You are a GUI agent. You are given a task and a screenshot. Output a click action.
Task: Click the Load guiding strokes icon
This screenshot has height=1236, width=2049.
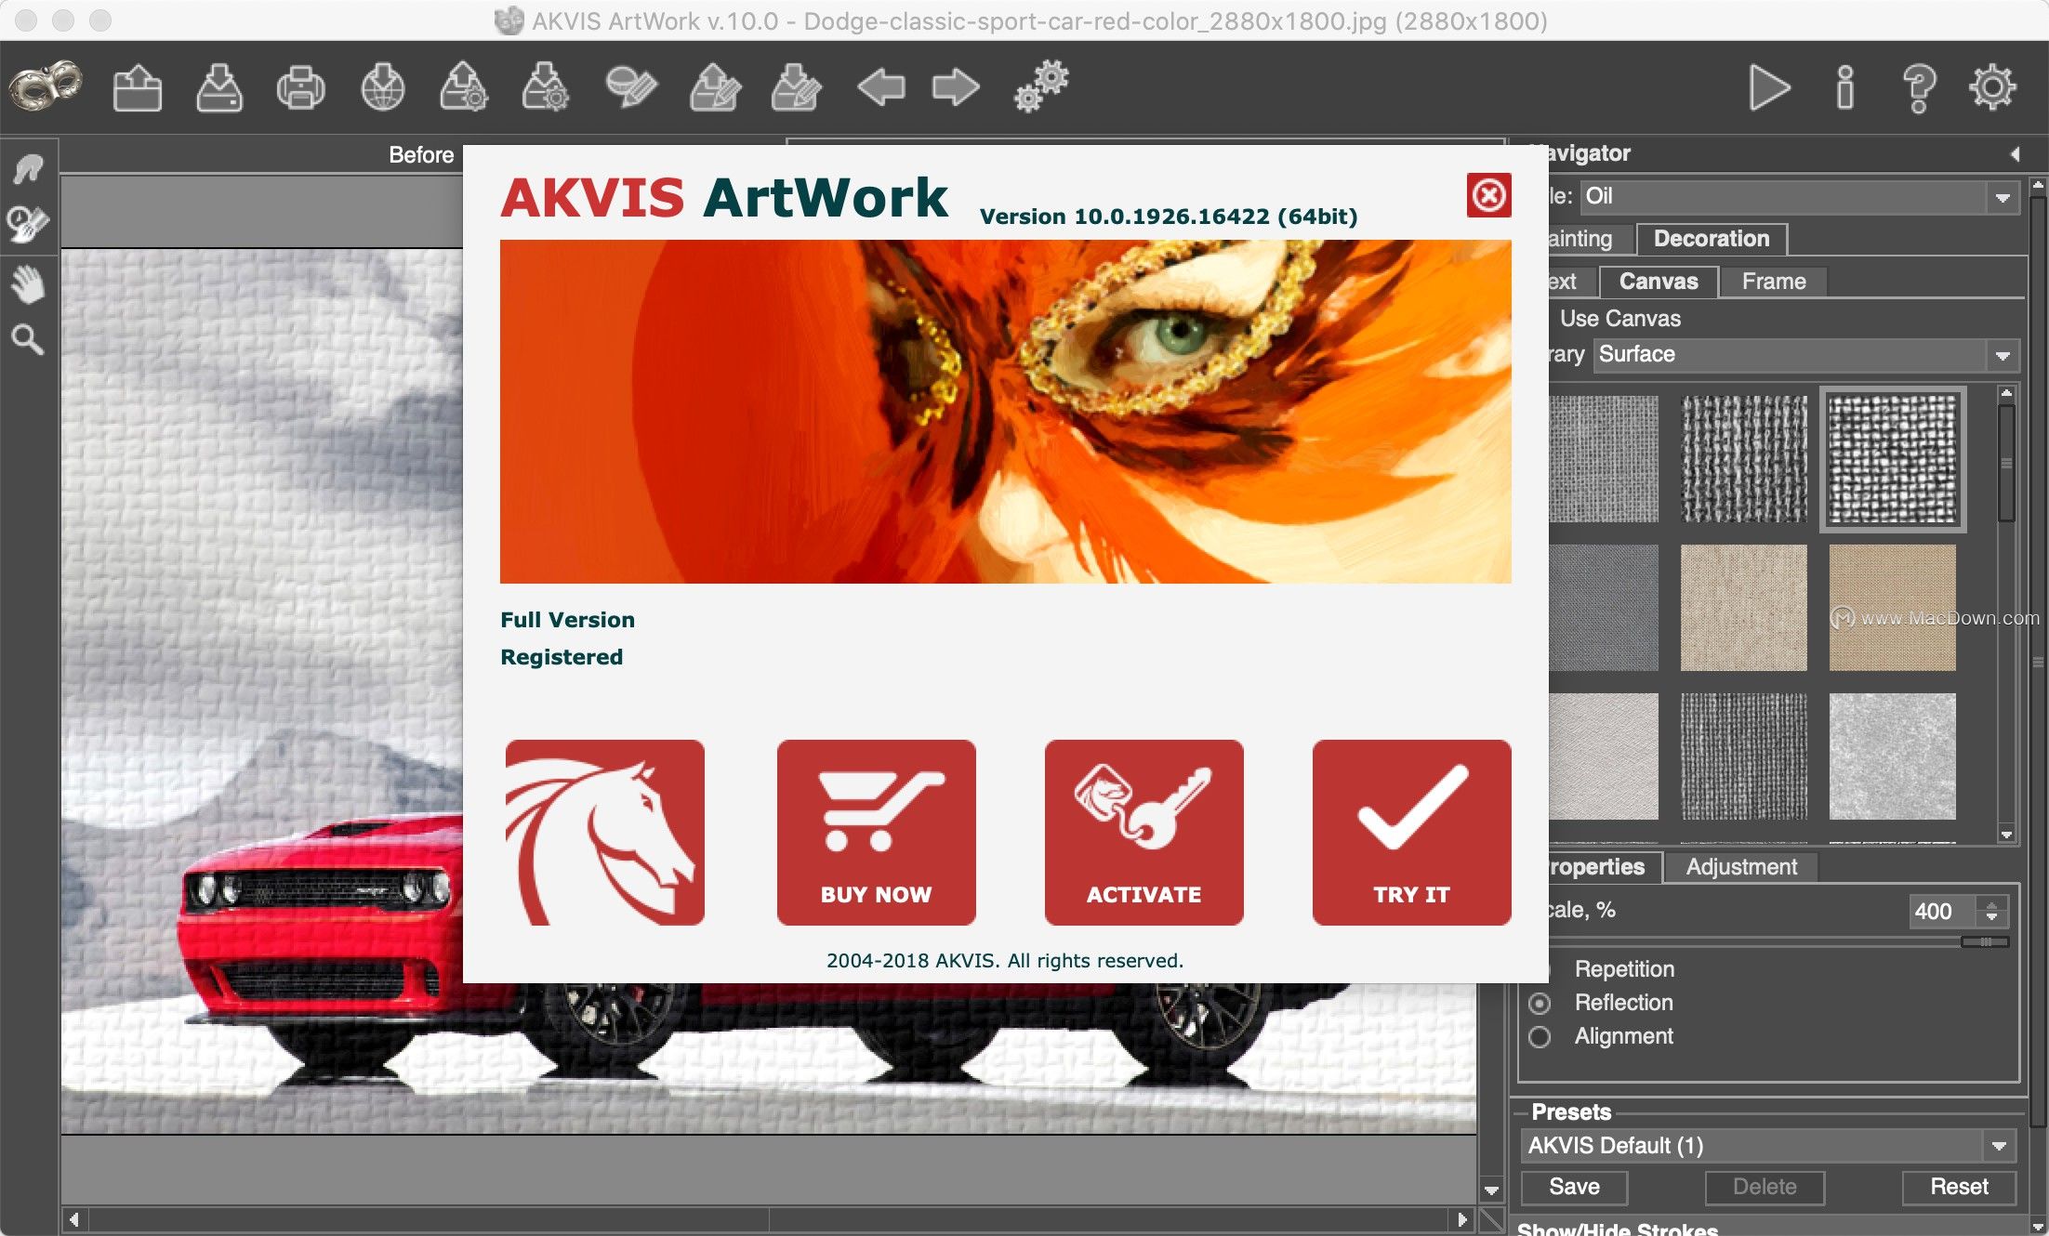(715, 88)
